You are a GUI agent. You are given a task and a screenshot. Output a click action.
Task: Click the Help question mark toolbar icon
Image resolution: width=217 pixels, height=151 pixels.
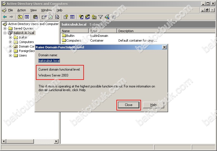click(66, 17)
